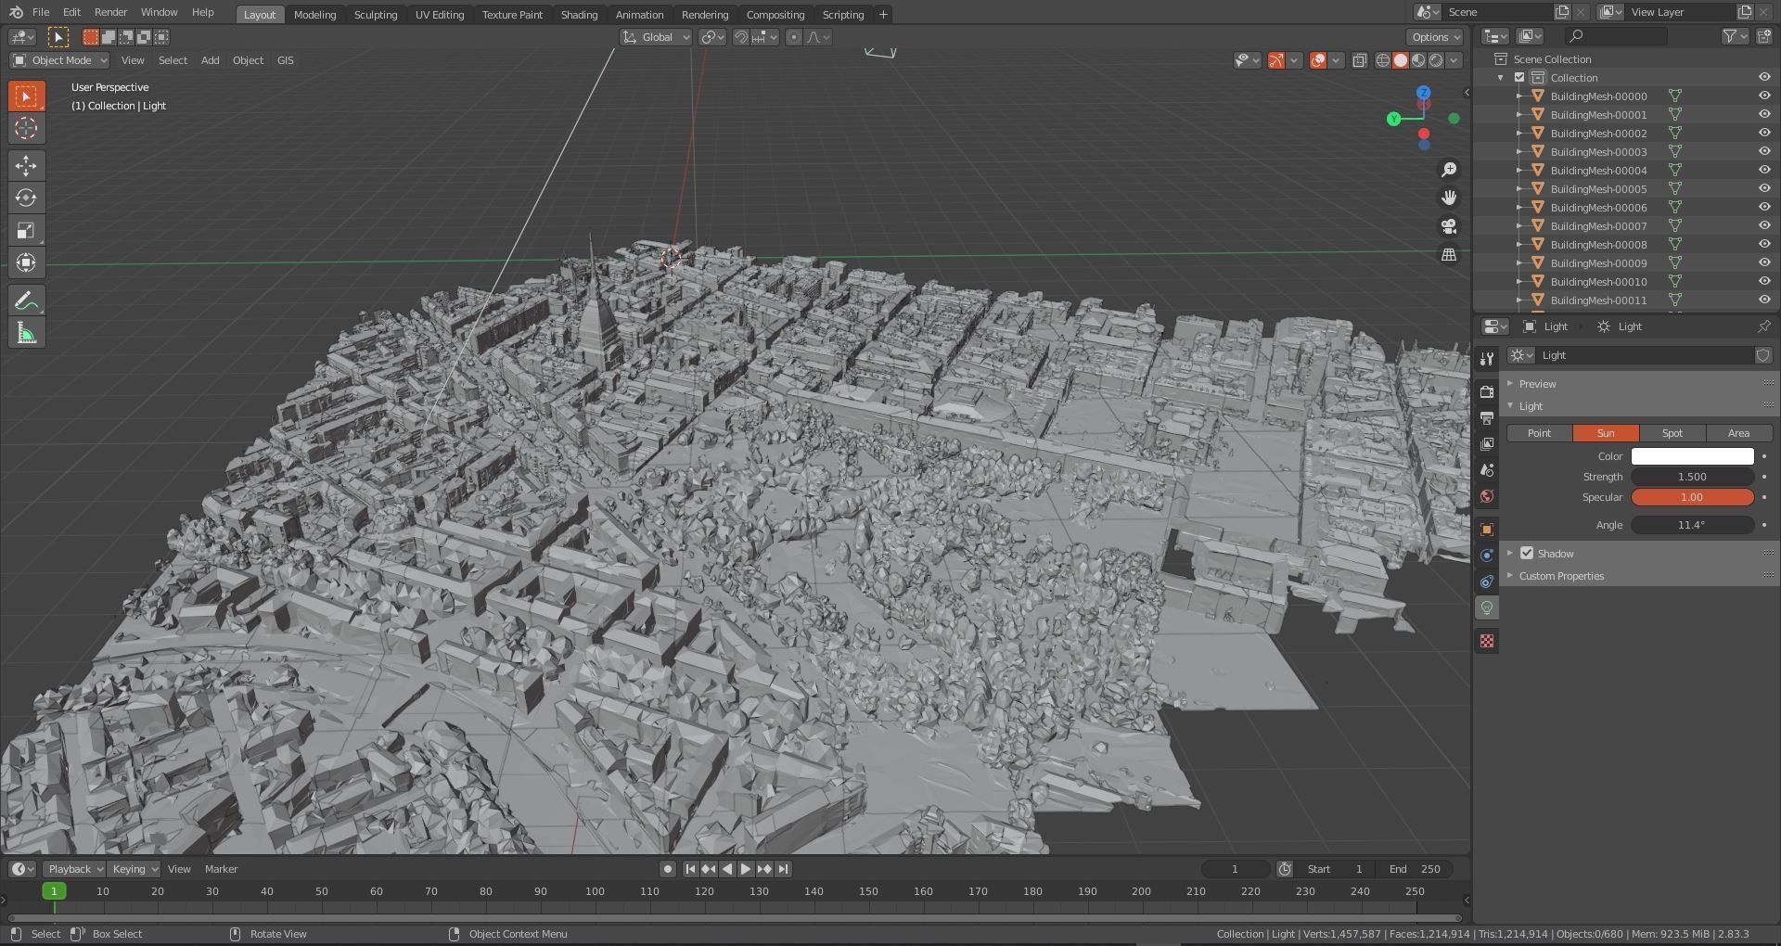Open the Object Constraints properties tab
Screen dimensions: 1781x946
1487,582
